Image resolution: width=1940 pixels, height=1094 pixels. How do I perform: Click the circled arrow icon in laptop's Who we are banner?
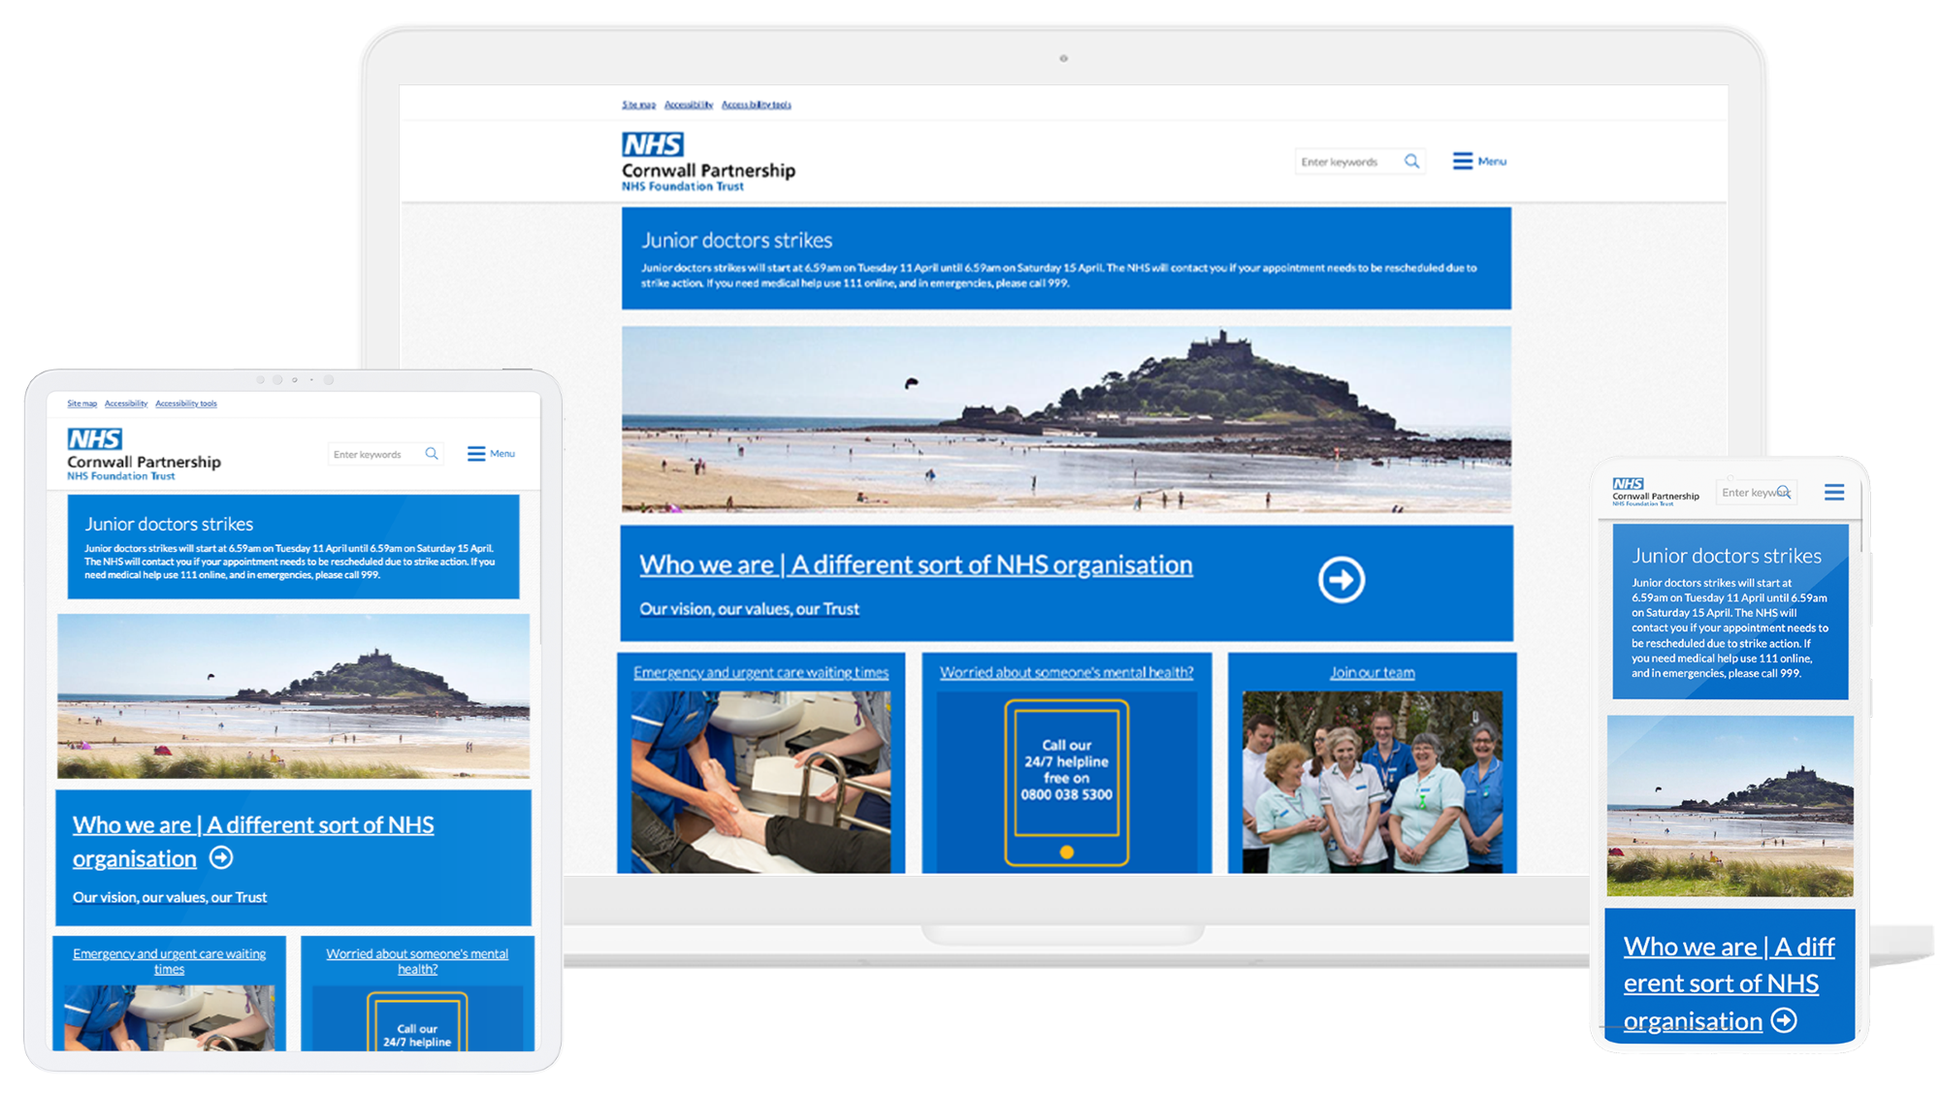tap(1342, 580)
